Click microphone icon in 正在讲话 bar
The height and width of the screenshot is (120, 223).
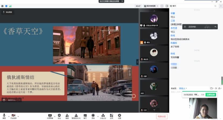185,27
